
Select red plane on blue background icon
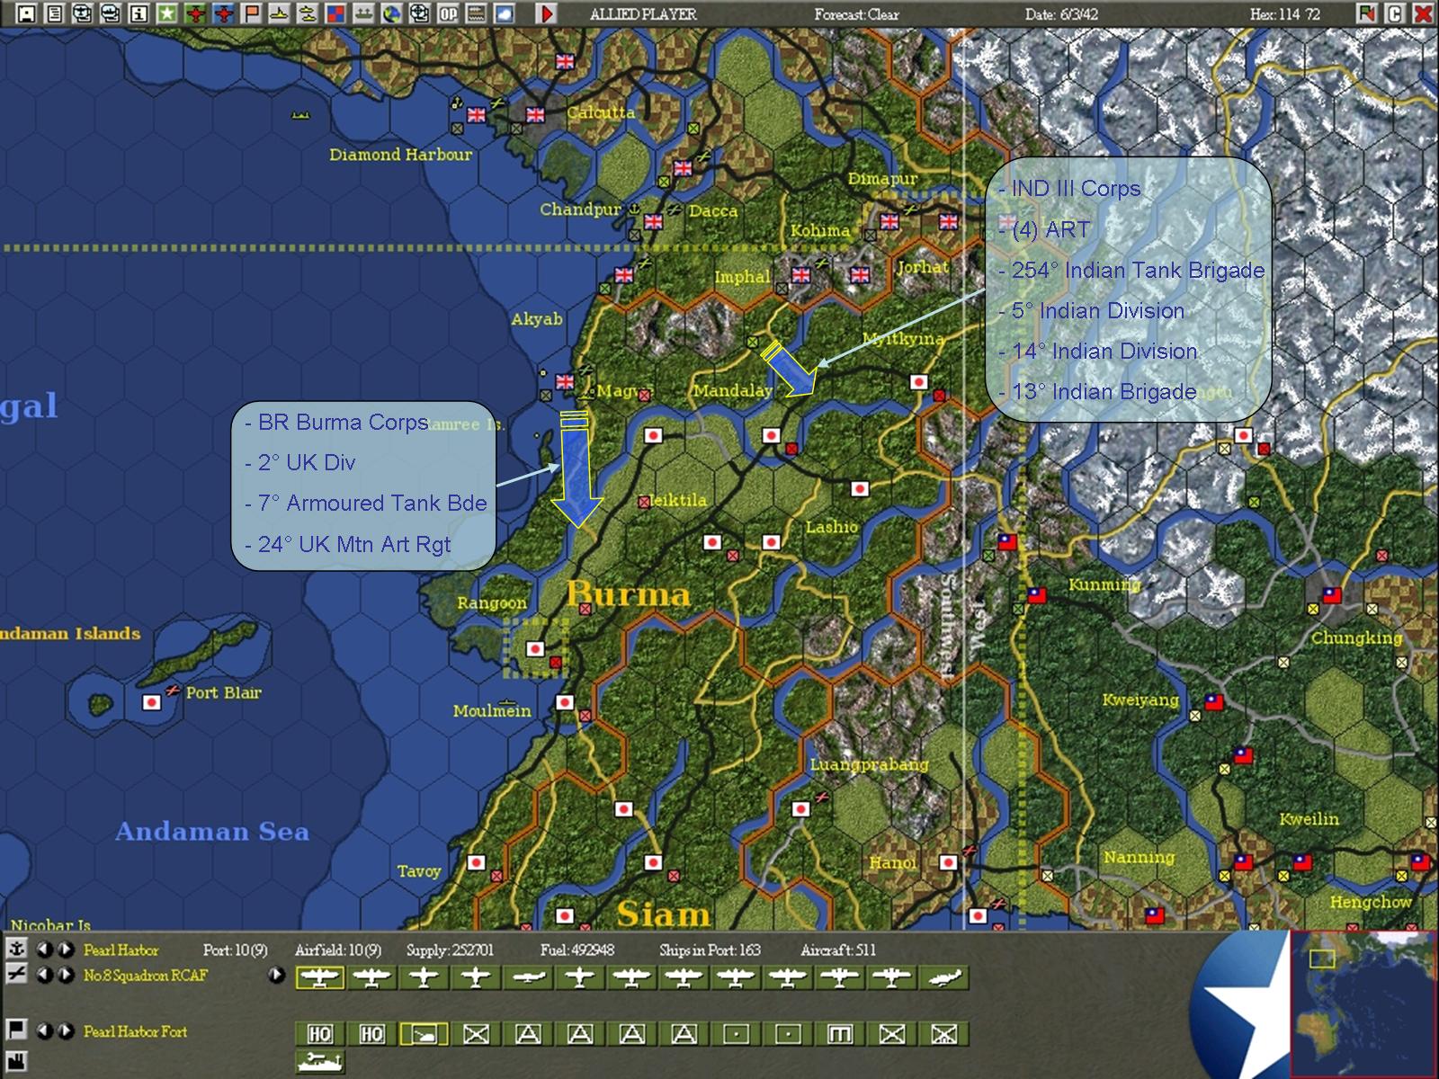coord(223,13)
